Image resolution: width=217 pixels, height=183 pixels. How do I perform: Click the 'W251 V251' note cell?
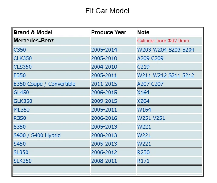pos(169,118)
